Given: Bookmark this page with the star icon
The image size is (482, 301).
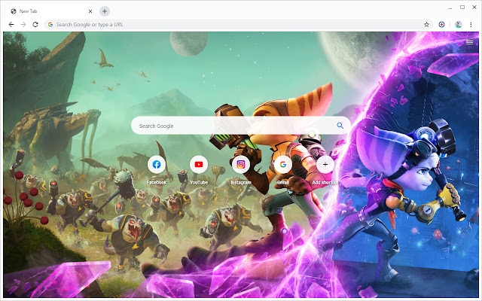Looking at the screenshot, I should coord(426,25).
